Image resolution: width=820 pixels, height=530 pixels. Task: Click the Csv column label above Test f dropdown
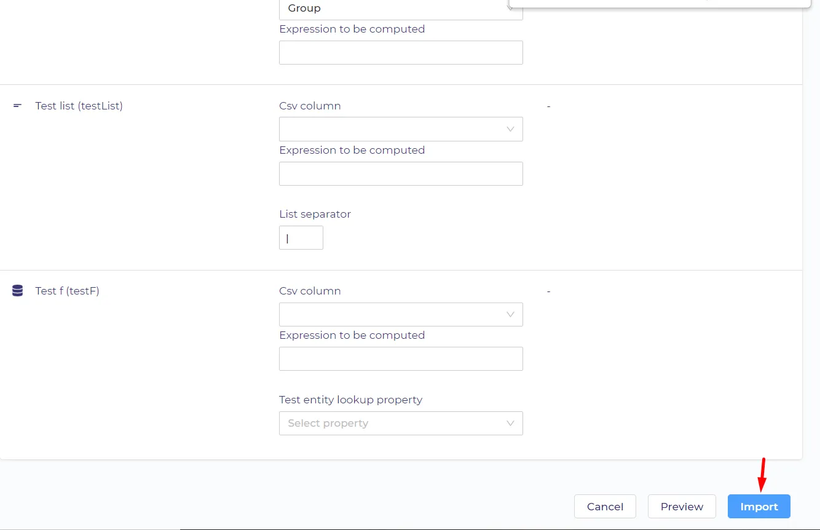tap(310, 291)
